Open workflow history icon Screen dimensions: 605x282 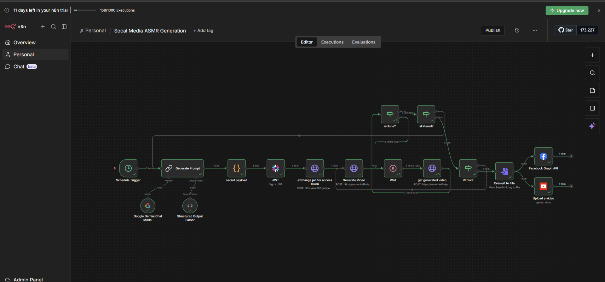tap(517, 31)
